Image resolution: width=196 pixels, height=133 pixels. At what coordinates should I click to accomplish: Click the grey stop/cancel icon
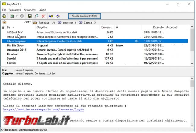pyautogui.click(x=22, y=16)
